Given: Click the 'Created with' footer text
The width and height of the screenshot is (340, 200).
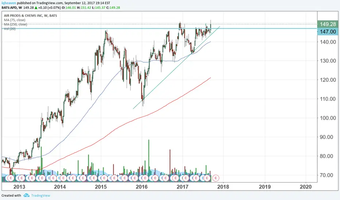Looking at the screenshot, I should (11, 196).
